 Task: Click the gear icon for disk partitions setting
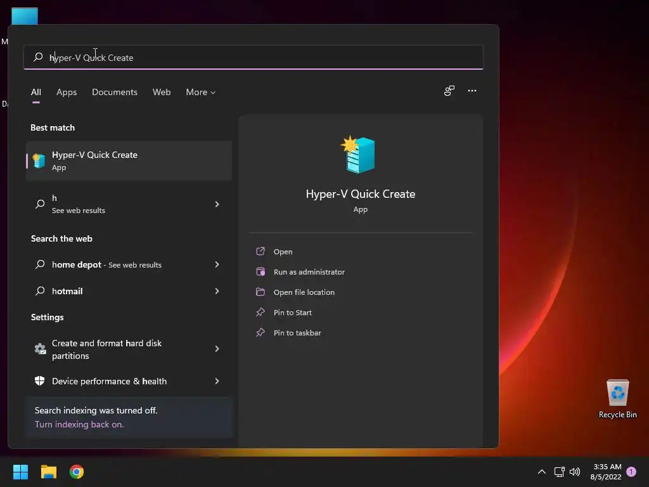tap(40, 349)
